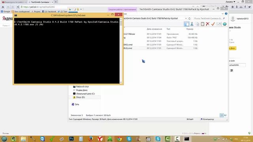Sort files by size column header
253x142 pixels.
pyautogui.click(x=190, y=29)
